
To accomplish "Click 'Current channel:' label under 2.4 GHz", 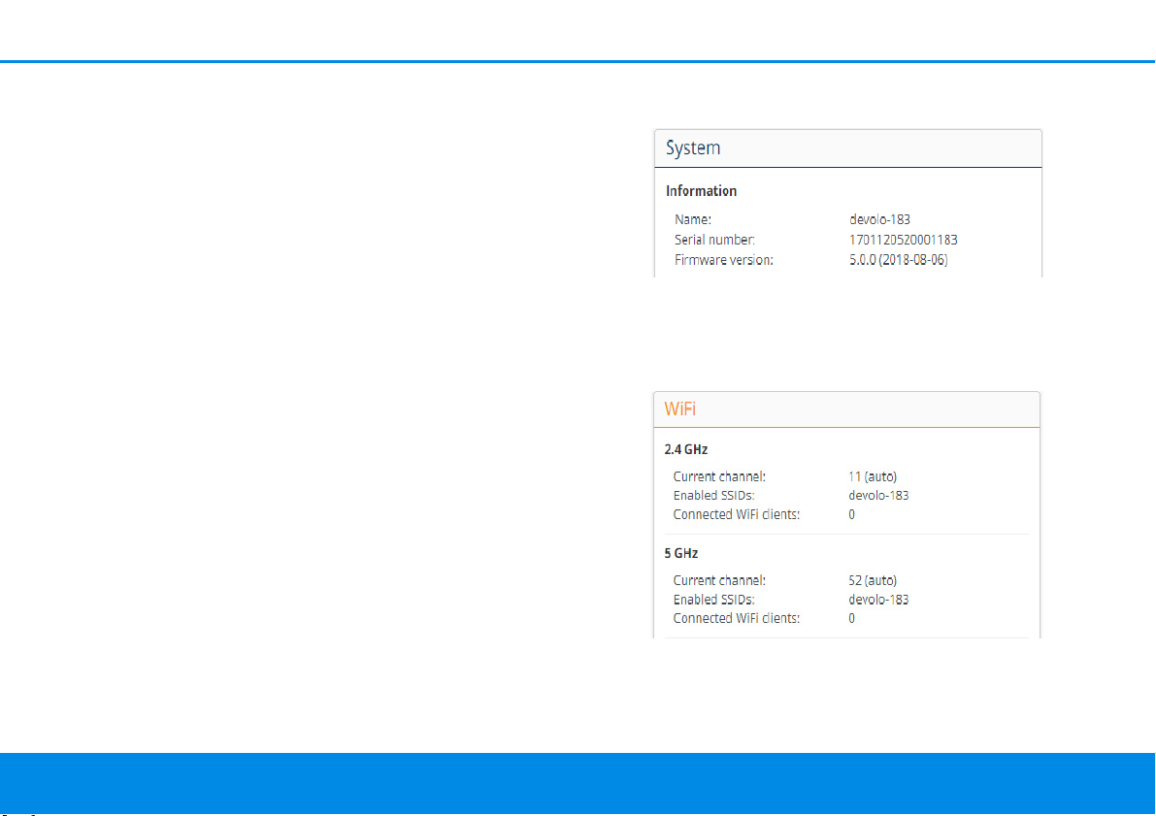I will pyautogui.click(x=719, y=477).
